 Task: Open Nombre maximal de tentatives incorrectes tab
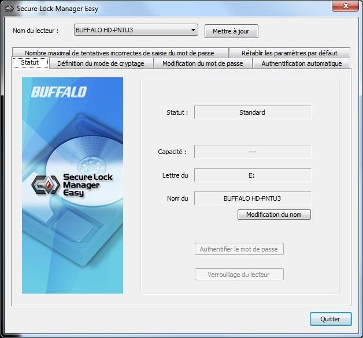(x=120, y=53)
